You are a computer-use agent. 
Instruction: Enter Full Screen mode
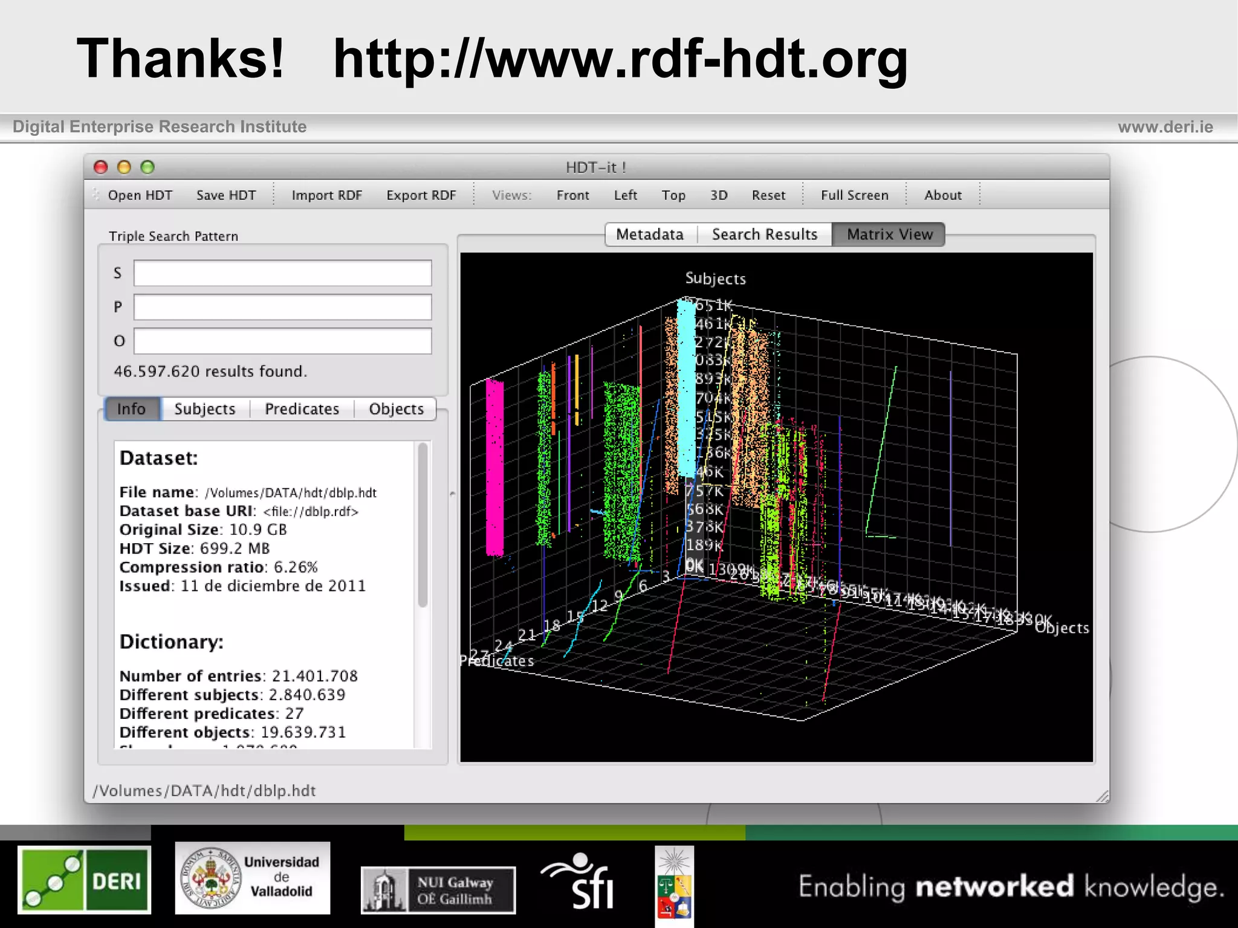pos(854,195)
